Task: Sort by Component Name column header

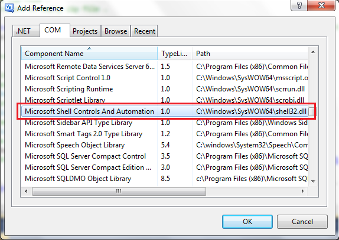Action: (89, 53)
